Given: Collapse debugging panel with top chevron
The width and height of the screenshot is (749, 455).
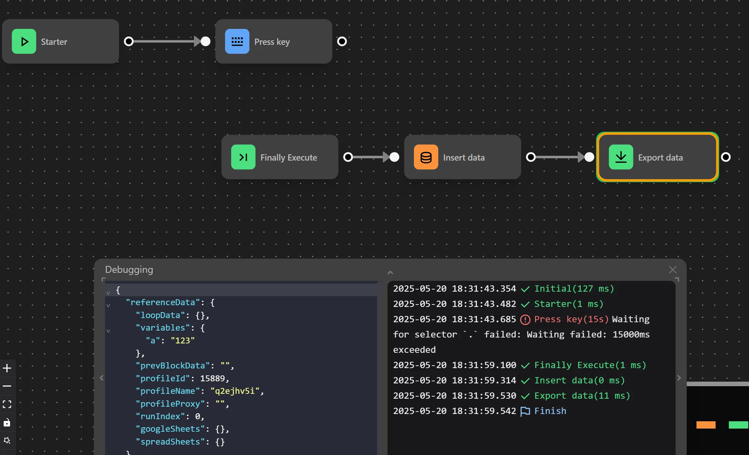Looking at the screenshot, I should click(x=390, y=273).
